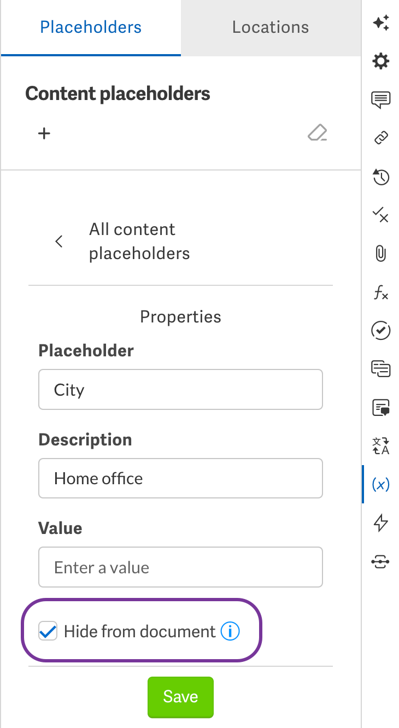The height and width of the screenshot is (728, 399).
Task: Open the AI assistant sparkles icon
Action: [380, 23]
